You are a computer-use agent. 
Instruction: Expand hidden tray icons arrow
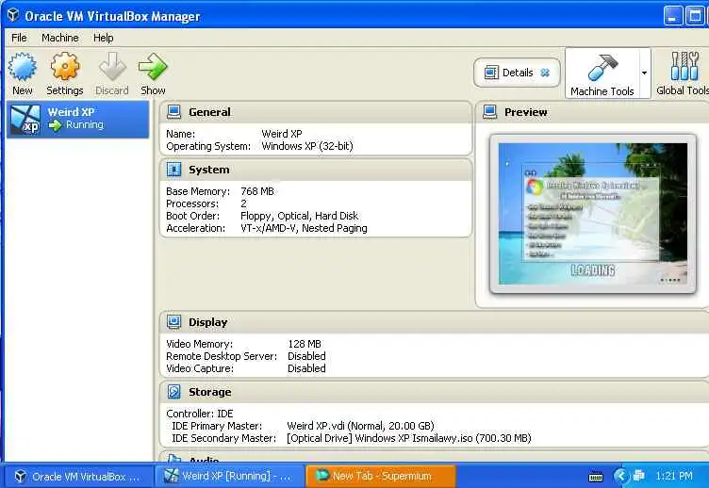click(620, 476)
